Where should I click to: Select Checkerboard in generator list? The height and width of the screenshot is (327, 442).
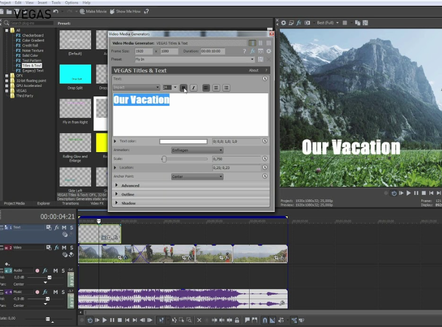[x=33, y=35]
